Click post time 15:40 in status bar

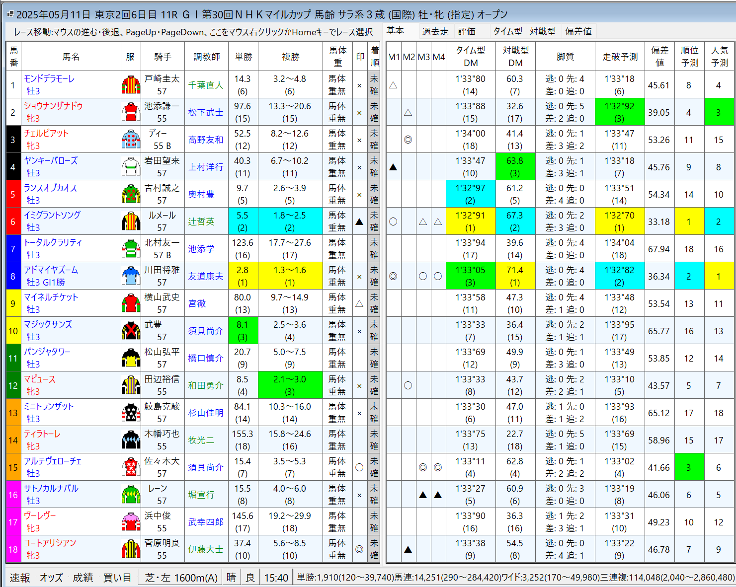[276, 578]
